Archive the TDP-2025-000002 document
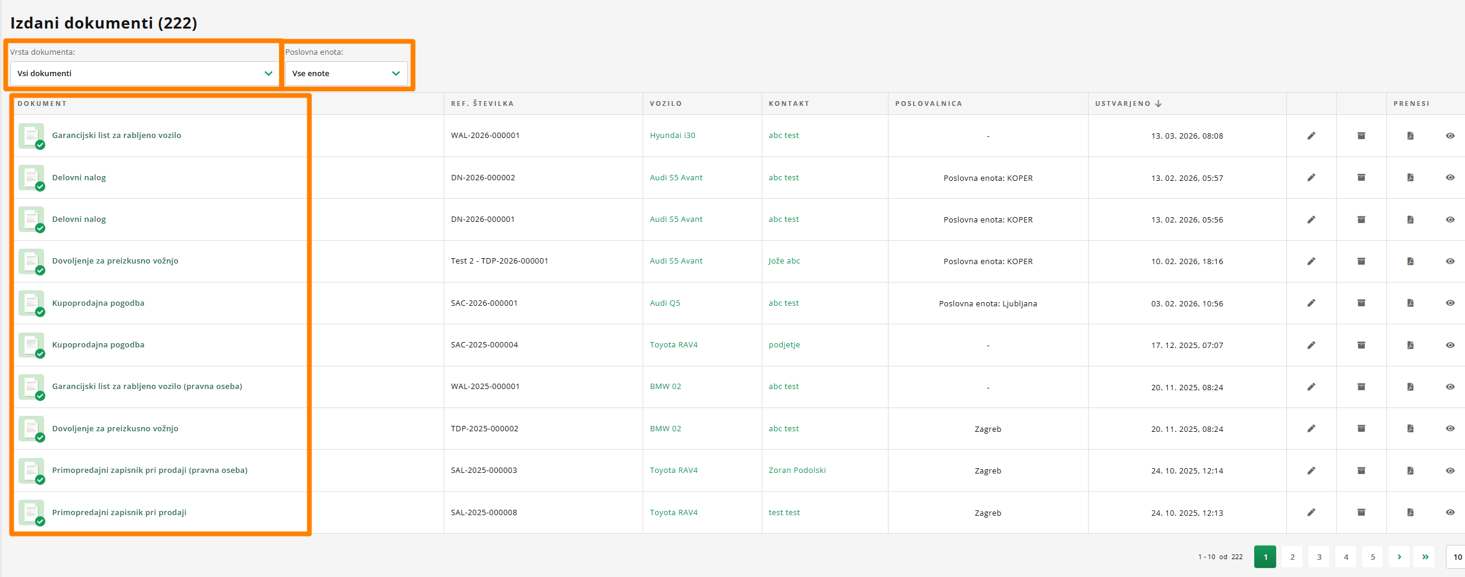Viewport: 1465px width, 577px height. (x=1361, y=428)
